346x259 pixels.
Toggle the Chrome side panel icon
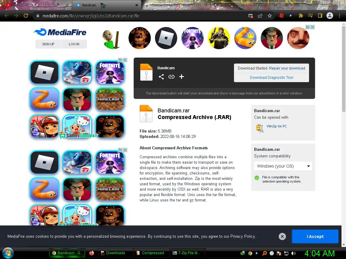click(320, 16)
